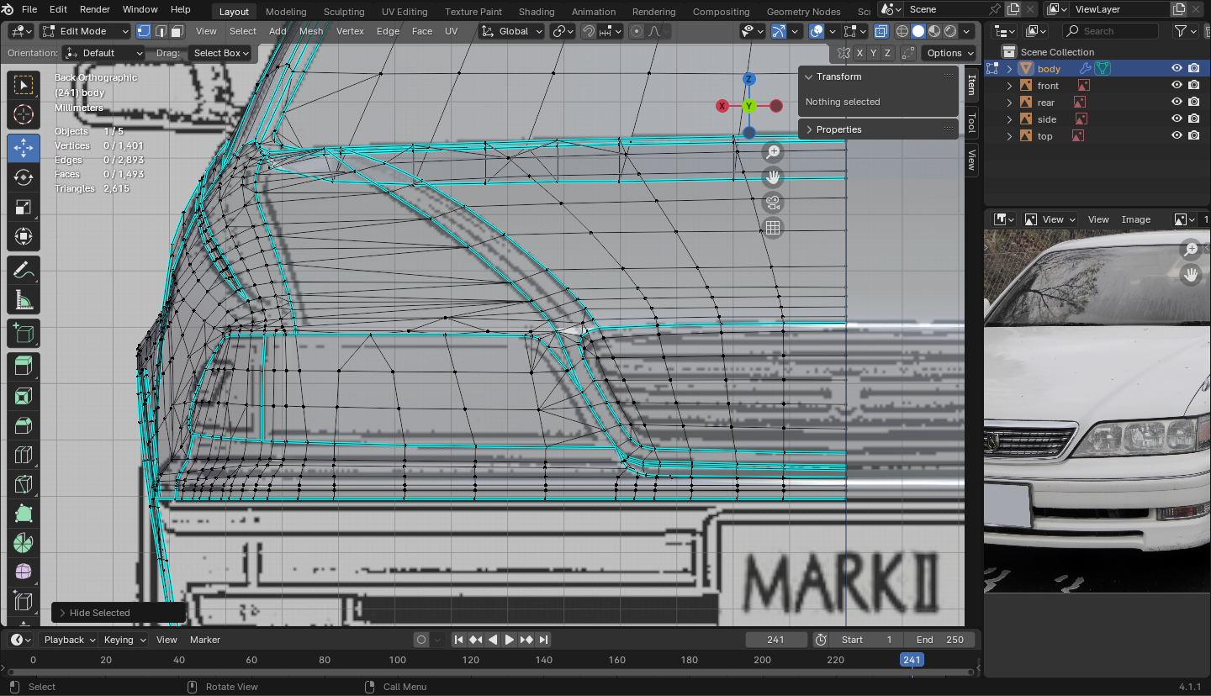Image resolution: width=1211 pixels, height=696 pixels.
Task: Expand the body object in outliner
Action: [1009, 69]
